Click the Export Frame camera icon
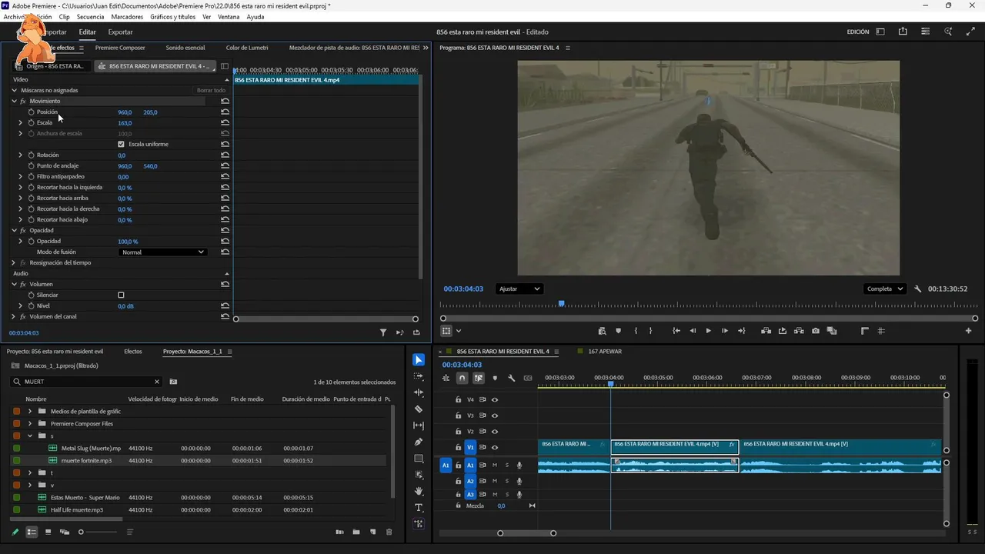Image resolution: width=985 pixels, height=554 pixels. point(816,331)
